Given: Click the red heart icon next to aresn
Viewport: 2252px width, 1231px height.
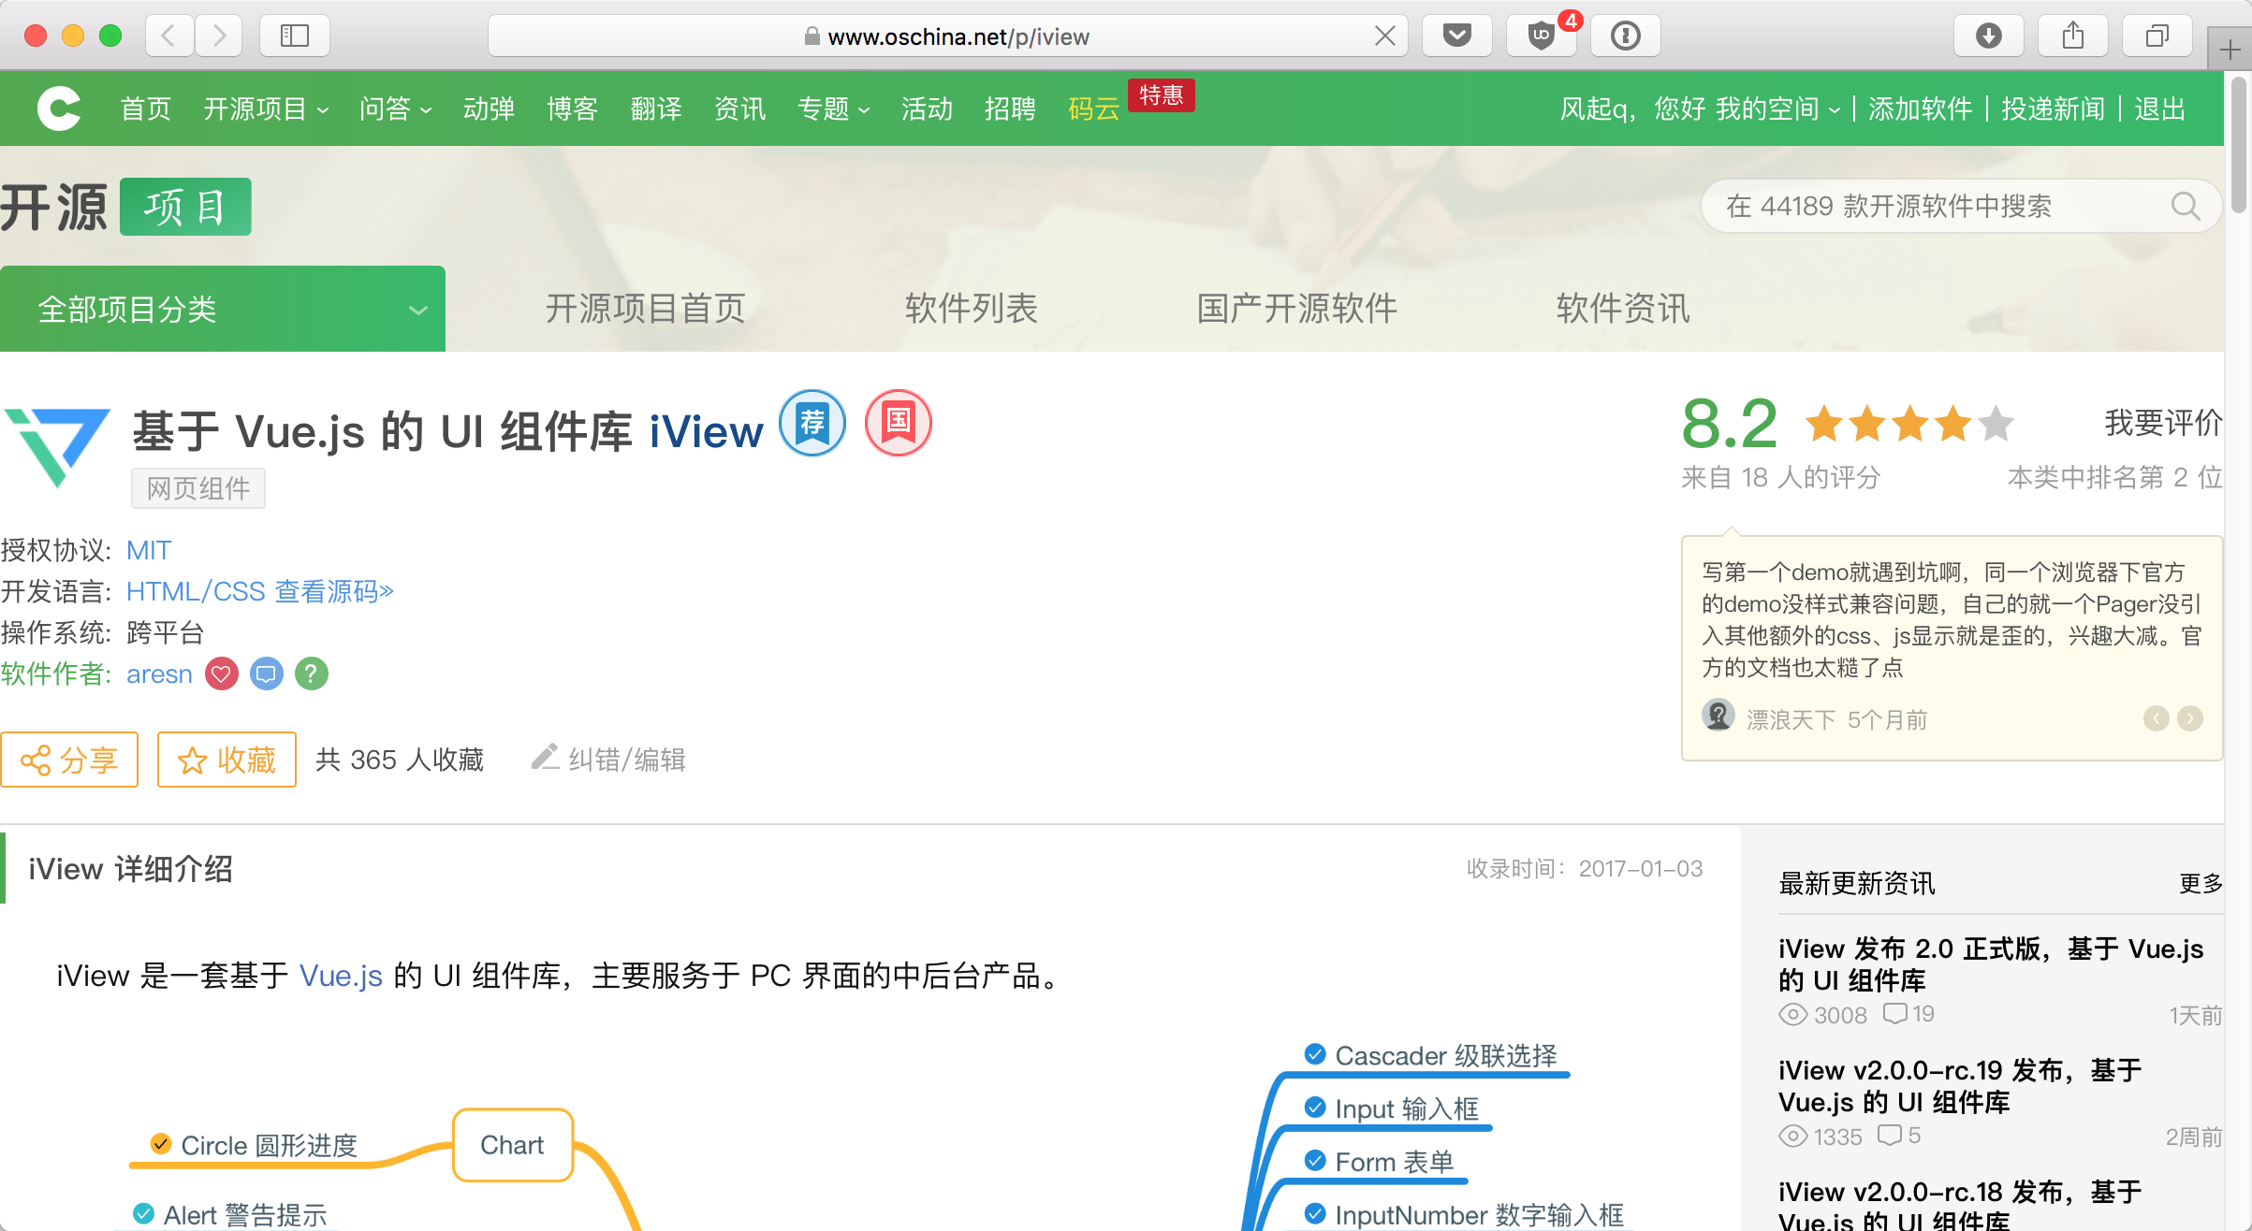Looking at the screenshot, I should point(222,673).
